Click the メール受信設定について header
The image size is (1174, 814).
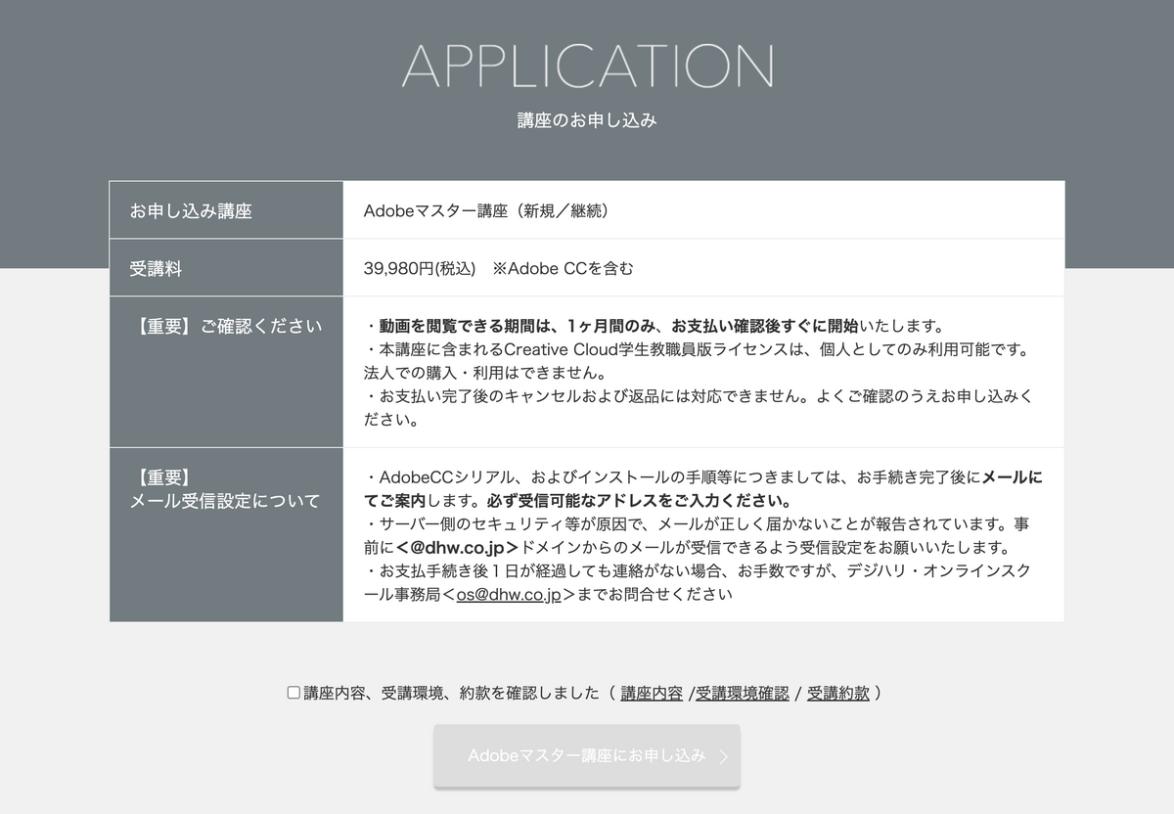tap(225, 501)
